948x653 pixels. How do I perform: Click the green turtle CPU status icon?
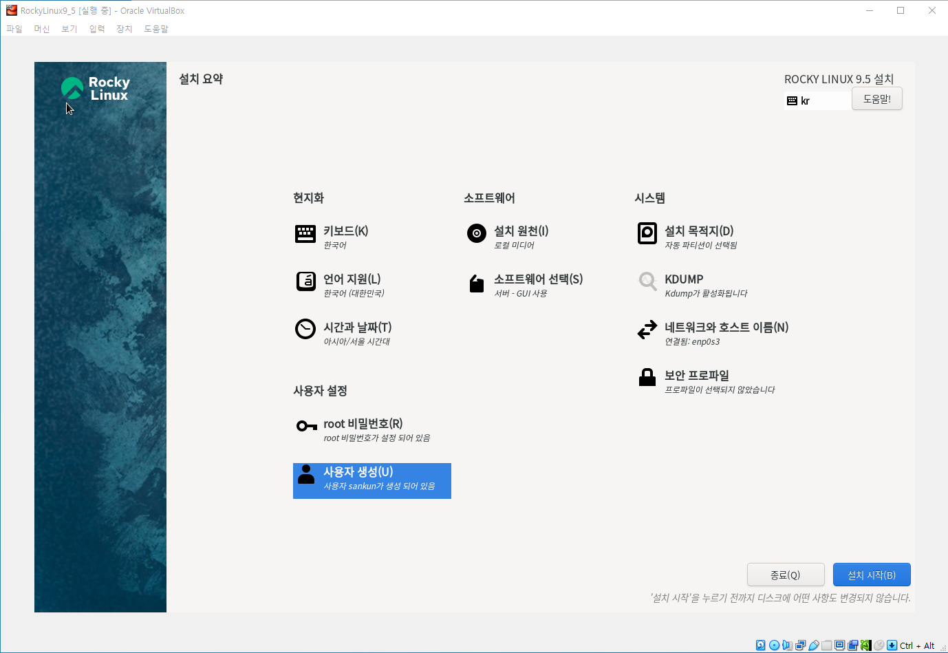pos(865,645)
